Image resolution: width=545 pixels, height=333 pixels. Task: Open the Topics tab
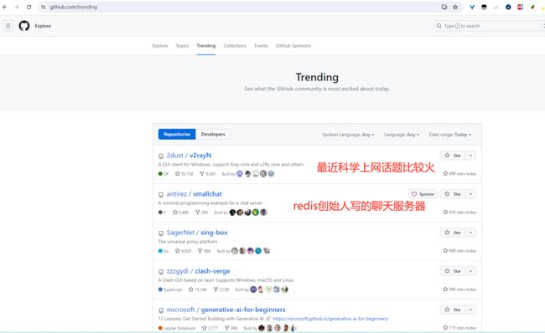pos(182,46)
